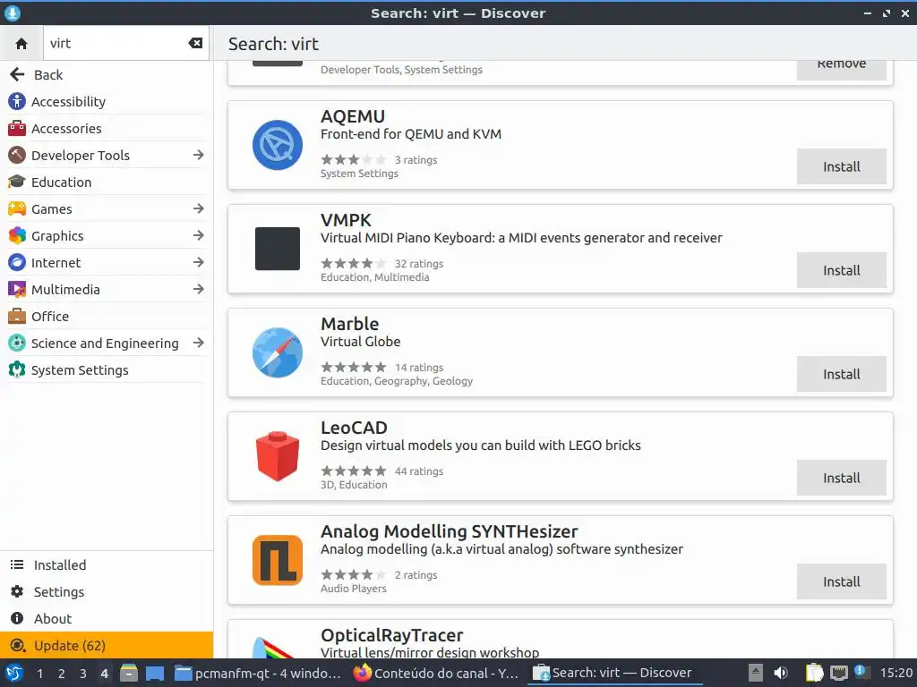Viewport: 917px width, 687px height.
Task: Open the AQEMU title text
Action: (x=353, y=117)
